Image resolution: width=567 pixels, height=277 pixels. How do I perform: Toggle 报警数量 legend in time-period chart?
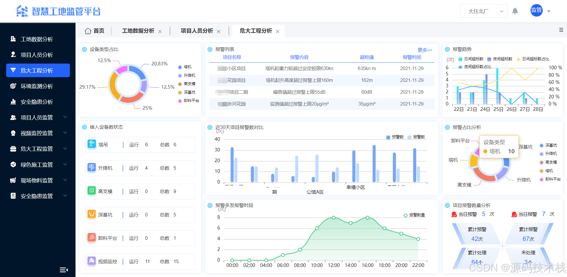coord(414,215)
